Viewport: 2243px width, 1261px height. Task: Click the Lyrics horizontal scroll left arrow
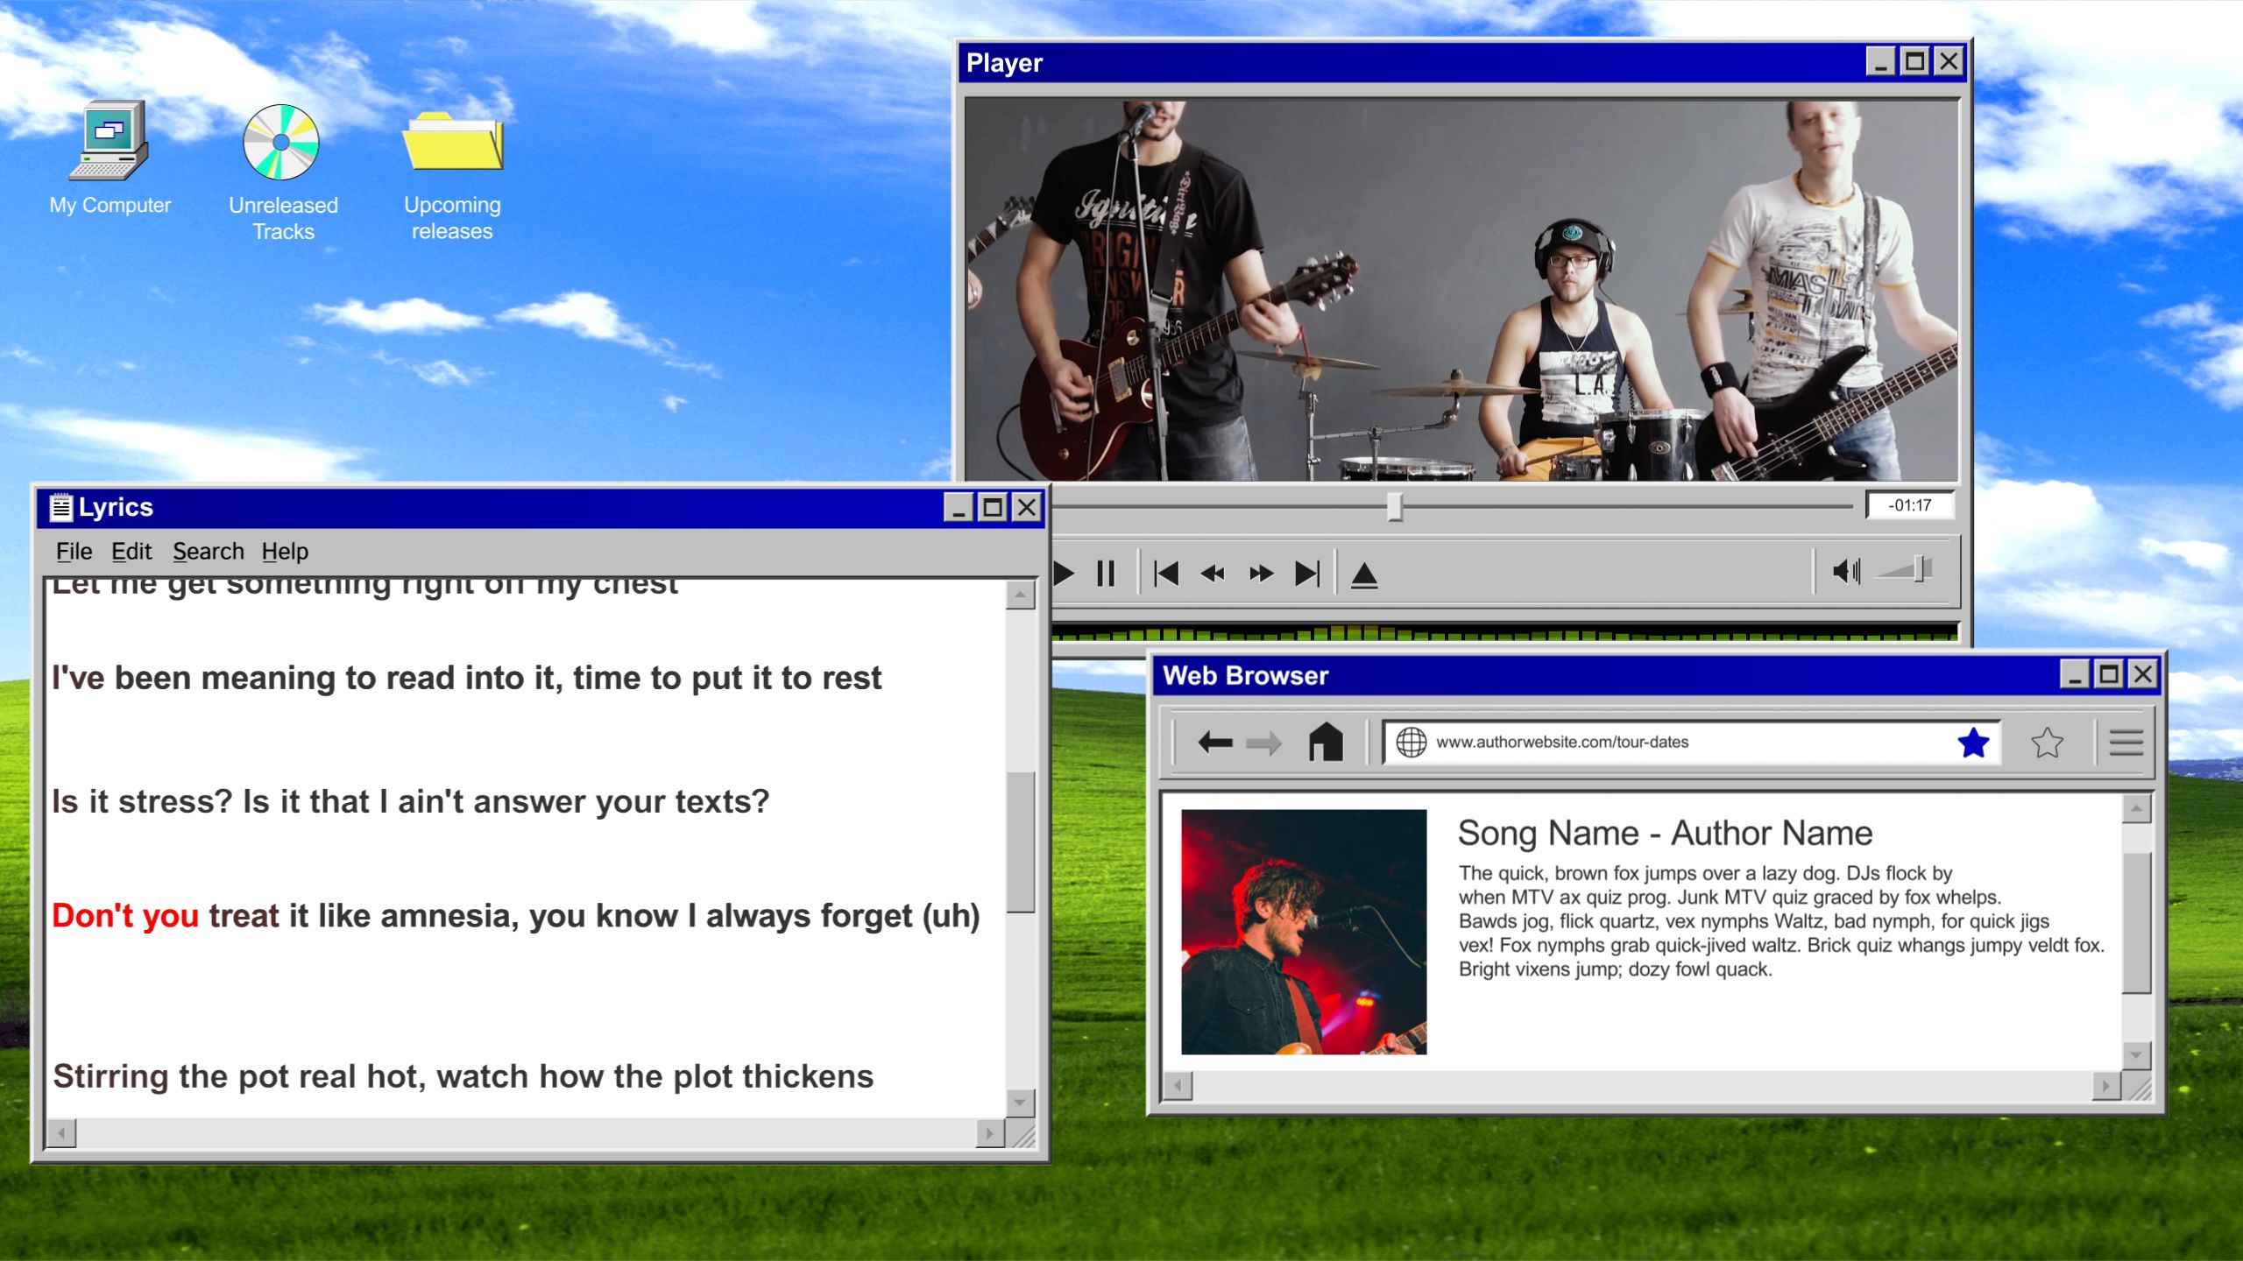click(x=61, y=1134)
